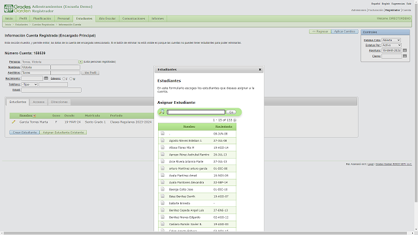Viewport: 418px width, 235px height.
Task: Select document icon for Casiano Román Xavier
Action: pos(163,224)
